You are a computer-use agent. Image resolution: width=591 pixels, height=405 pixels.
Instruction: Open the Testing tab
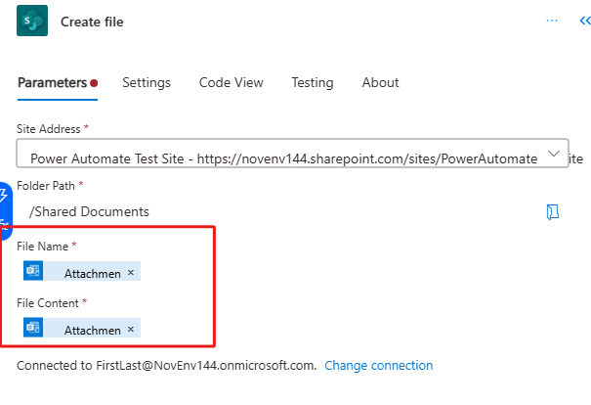pos(312,82)
